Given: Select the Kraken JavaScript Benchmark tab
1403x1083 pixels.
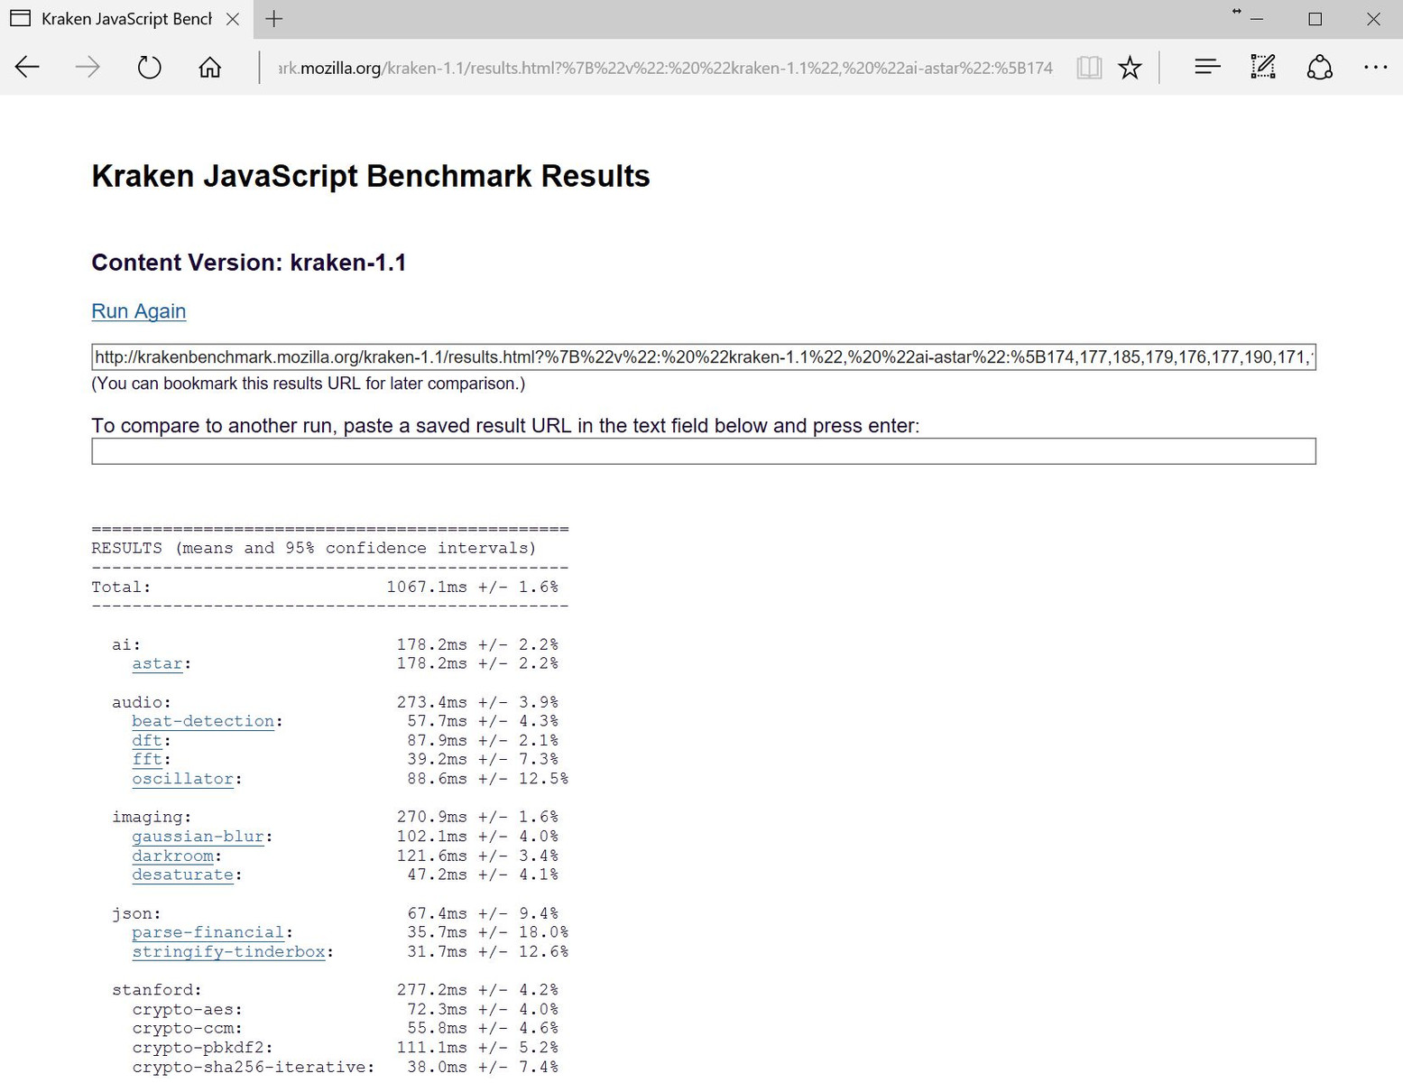Looking at the screenshot, I should (x=126, y=19).
